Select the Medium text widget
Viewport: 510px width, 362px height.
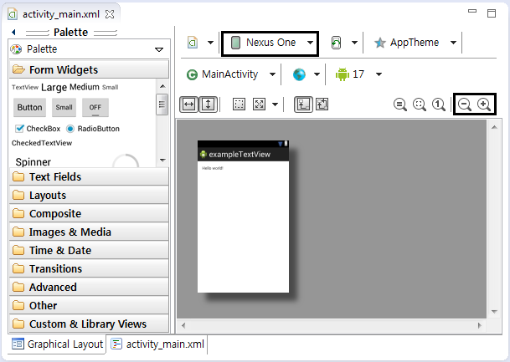85,87
